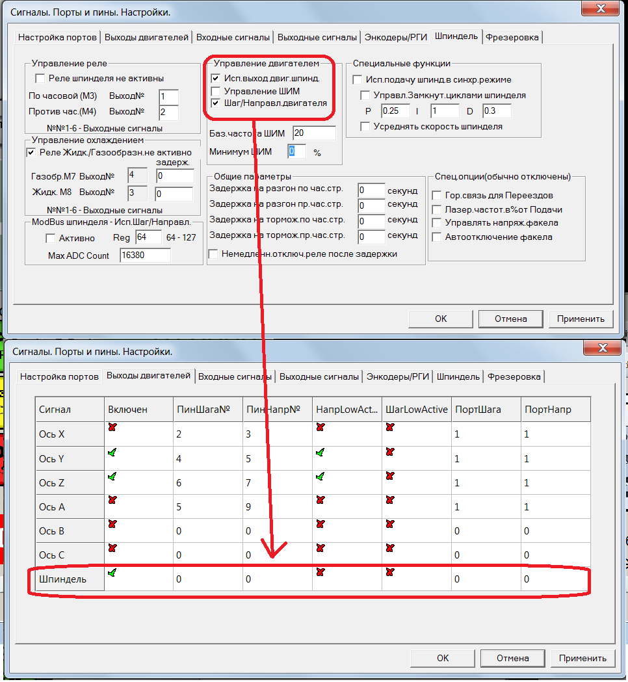Toggle НапрLowActive mark for Ось X

[321, 427]
